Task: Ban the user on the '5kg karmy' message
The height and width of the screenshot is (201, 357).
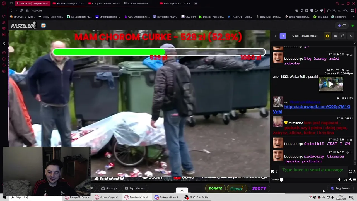Action: (348, 55)
